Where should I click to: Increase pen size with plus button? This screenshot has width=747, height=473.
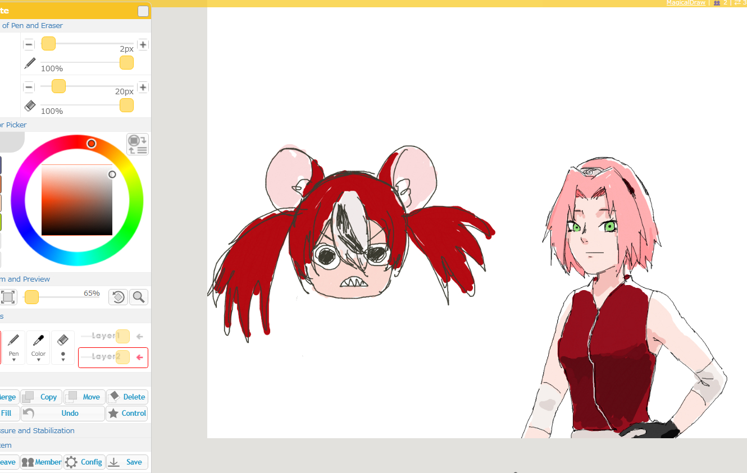point(143,44)
